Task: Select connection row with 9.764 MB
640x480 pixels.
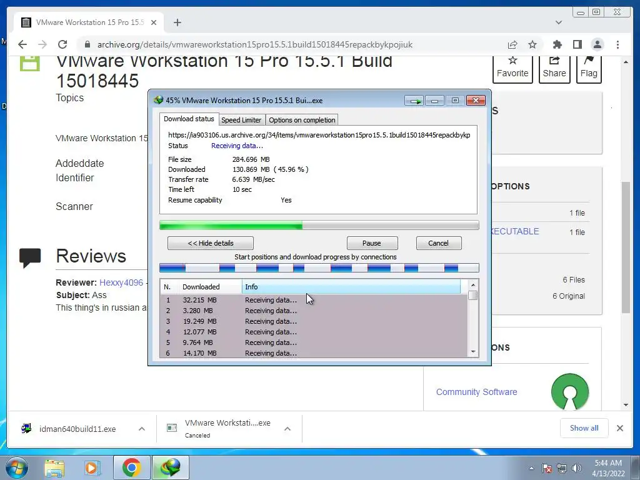Action: pos(314,342)
